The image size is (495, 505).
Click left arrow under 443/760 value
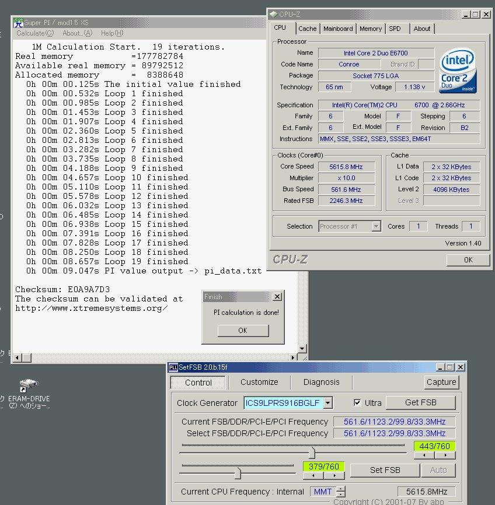[x=424, y=455]
